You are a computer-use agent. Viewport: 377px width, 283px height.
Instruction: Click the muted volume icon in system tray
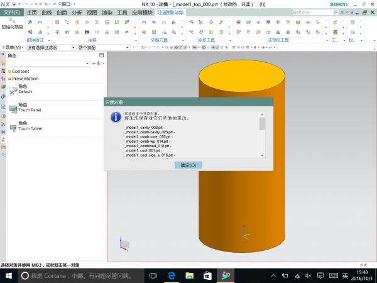(308, 275)
